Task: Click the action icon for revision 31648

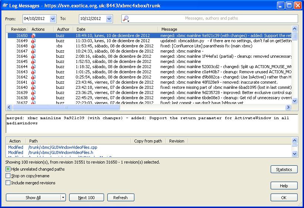Action: click(x=33, y=46)
